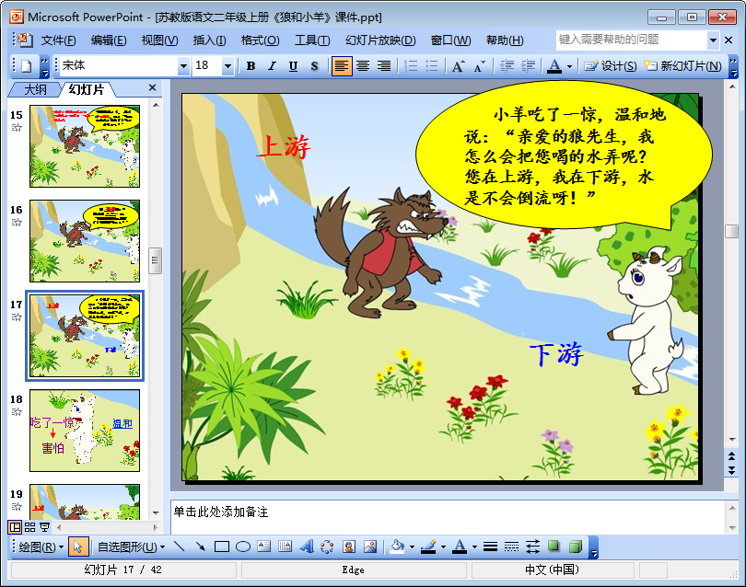Open the 绘图(R) drawing menu

tap(41, 547)
